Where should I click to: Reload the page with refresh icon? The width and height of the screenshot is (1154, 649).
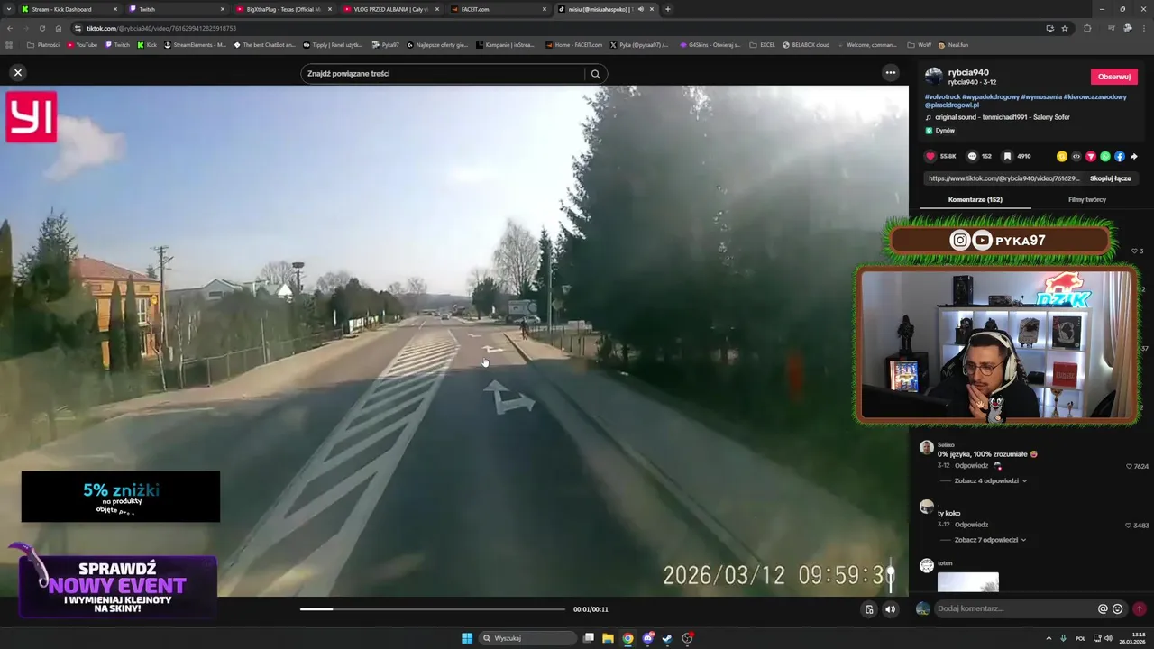(42, 28)
